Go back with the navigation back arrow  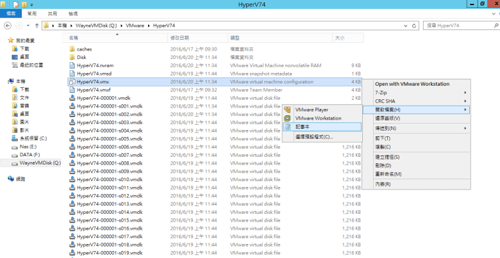click(x=8, y=25)
